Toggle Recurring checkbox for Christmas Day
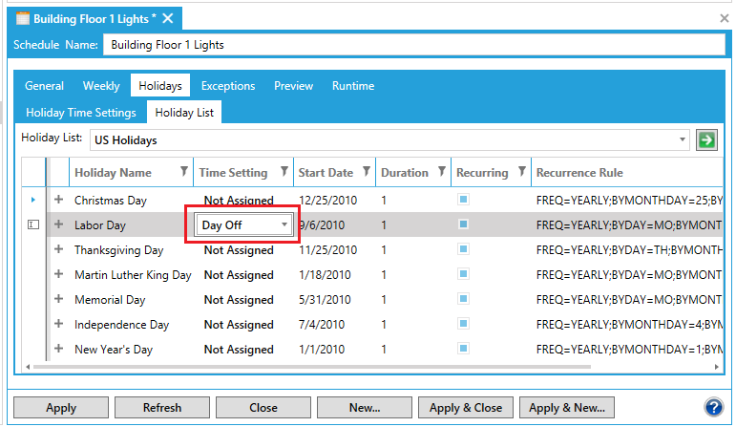This screenshot has height=427, width=736. (463, 200)
